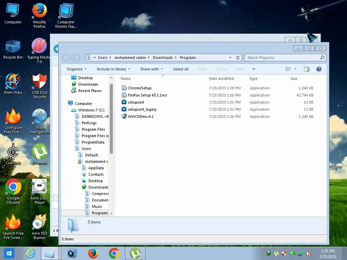Click navigation pane vertical scrollbar

pyautogui.click(x=111, y=119)
